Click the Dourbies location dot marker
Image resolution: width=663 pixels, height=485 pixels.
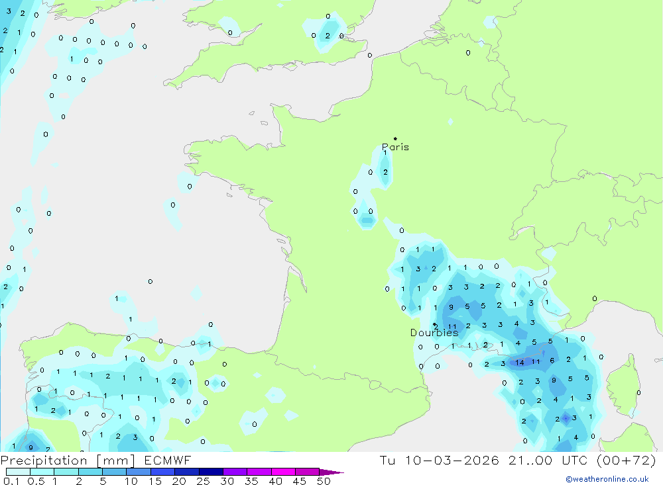(434, 325)
